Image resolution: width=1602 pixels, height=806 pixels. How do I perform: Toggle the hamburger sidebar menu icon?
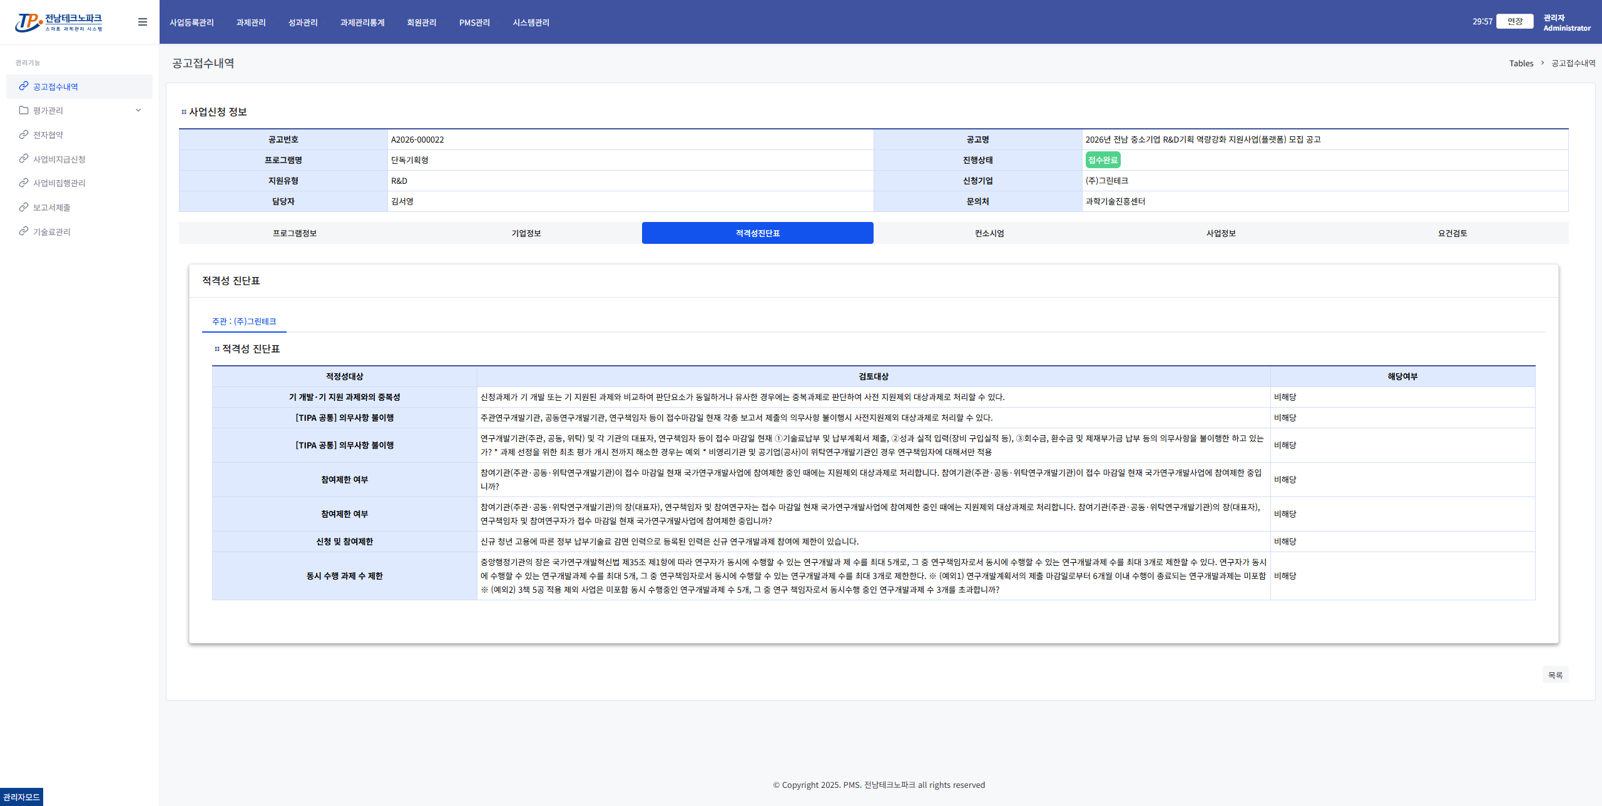143,22
